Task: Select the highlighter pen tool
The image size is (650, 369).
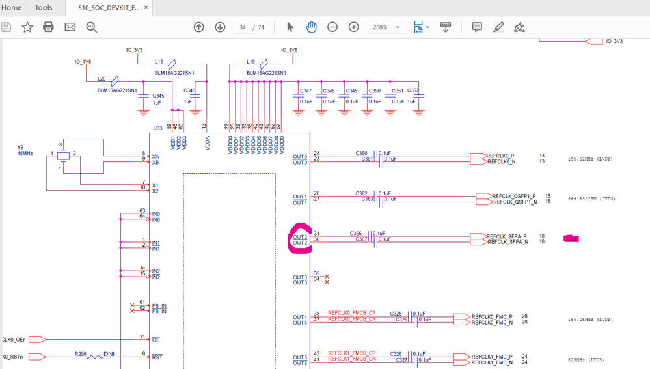Action: (498, 27)
